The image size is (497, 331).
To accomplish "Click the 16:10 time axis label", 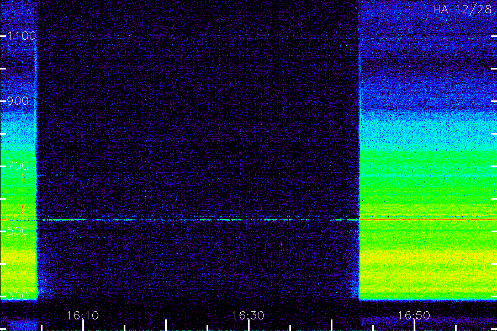I will pyautogui.click(x=83, y=316).
